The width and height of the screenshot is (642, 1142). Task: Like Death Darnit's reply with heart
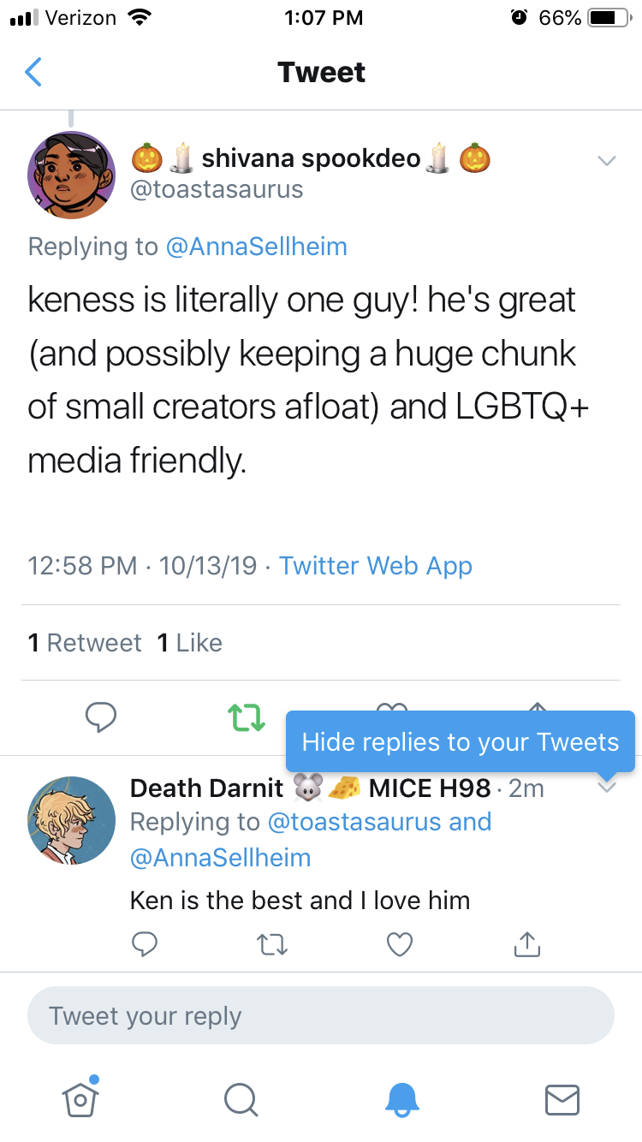pyautogui.click(x=400, y=943)
